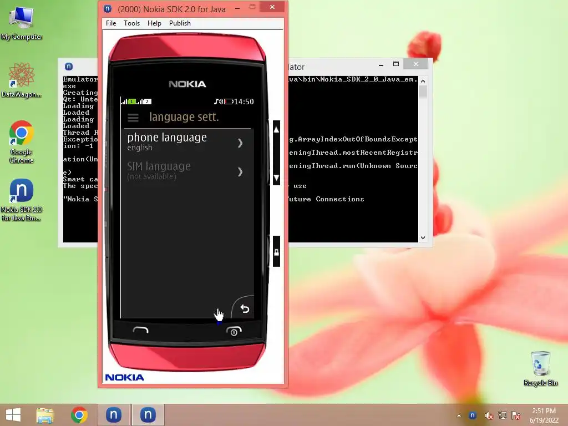Click the 'future Connections' console line

coord(326,199)
